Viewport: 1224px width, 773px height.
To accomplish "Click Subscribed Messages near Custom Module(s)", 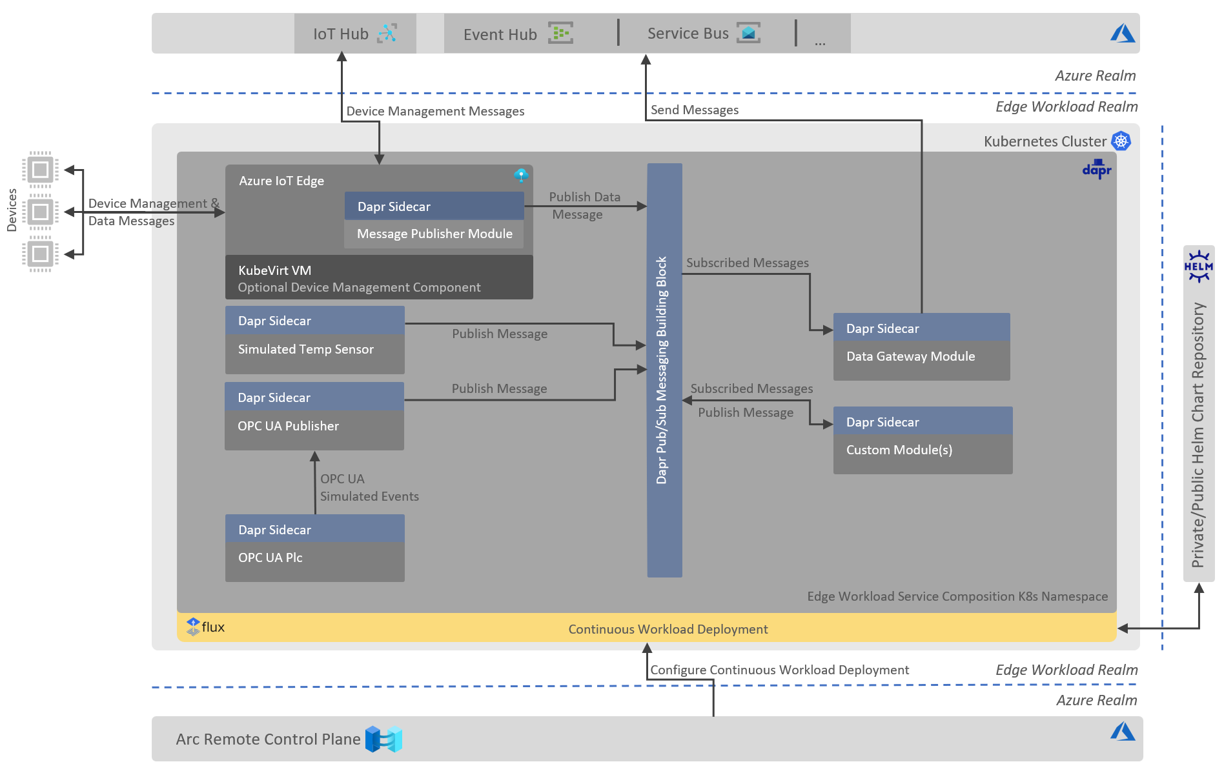I will click(x=751, y=388).
